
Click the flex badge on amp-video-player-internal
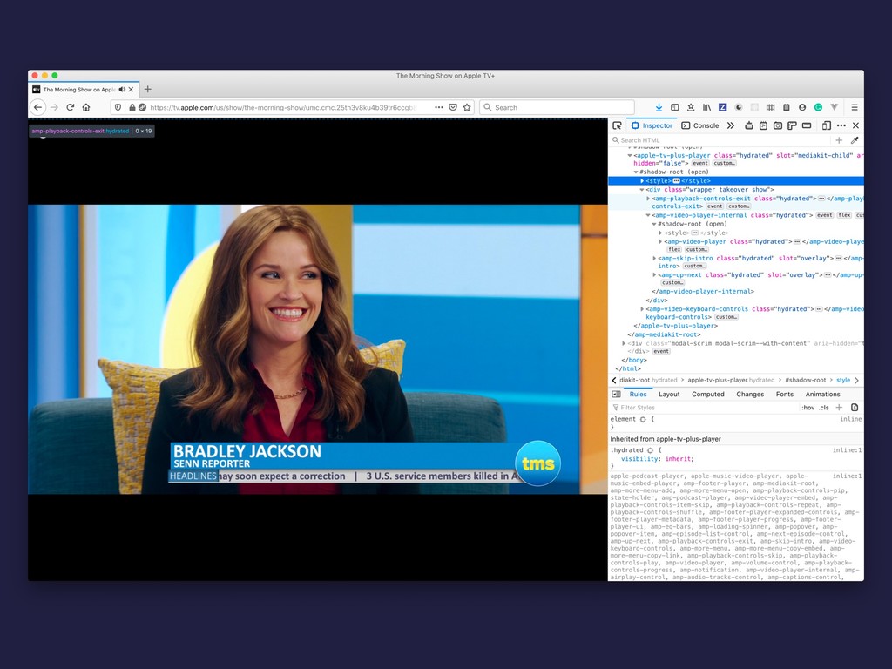click(x=844, y=216)
